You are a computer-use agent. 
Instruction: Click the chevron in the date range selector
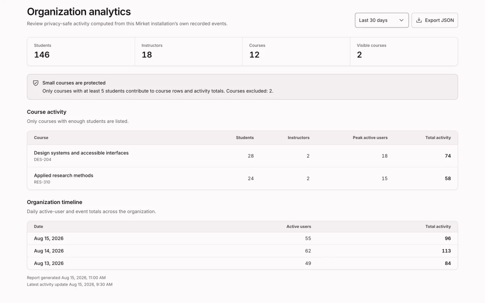(401, 20)
